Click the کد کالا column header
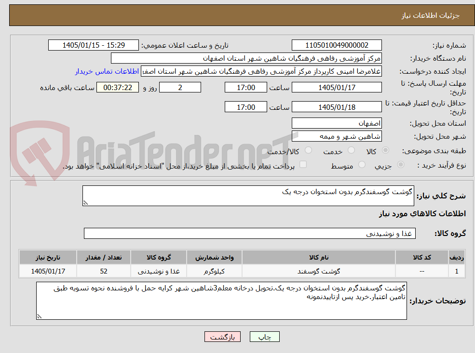 pos(421,258)
